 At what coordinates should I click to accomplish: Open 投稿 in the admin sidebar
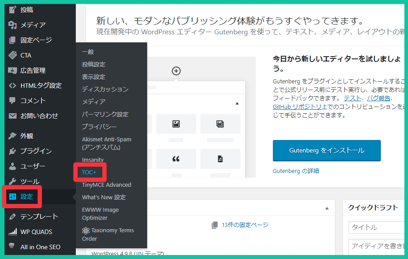[x=27, y=10]
